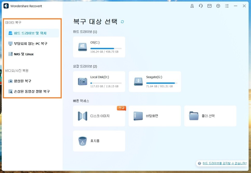The height and width of the screenshot is (173, 251).
Task: Open the headset support icon
Action: point(201,6)
